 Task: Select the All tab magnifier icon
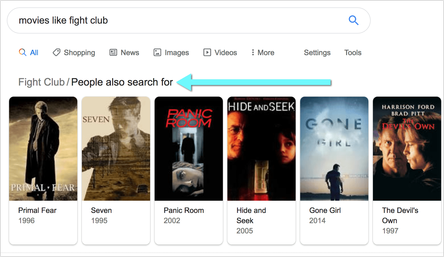22,52
